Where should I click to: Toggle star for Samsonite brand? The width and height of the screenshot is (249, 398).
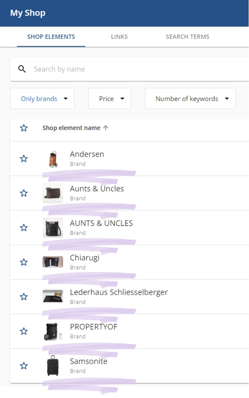coord(24,366)
